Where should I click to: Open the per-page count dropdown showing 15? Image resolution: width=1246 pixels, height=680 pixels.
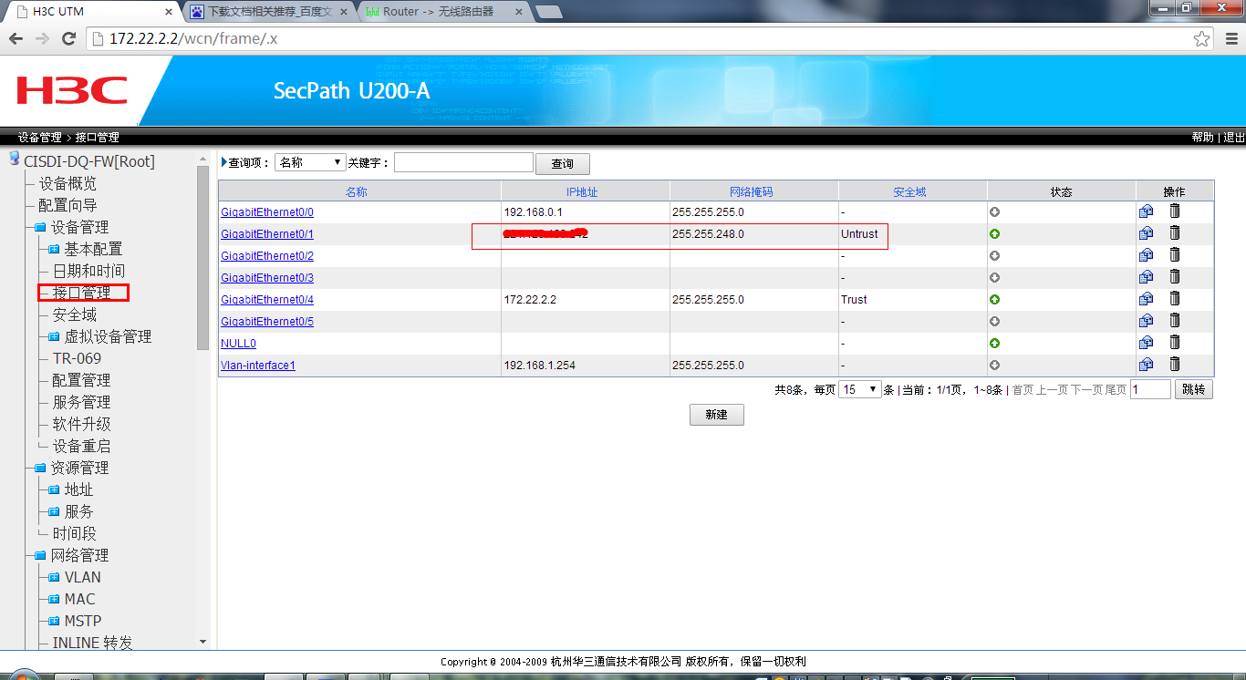(860, 389)
